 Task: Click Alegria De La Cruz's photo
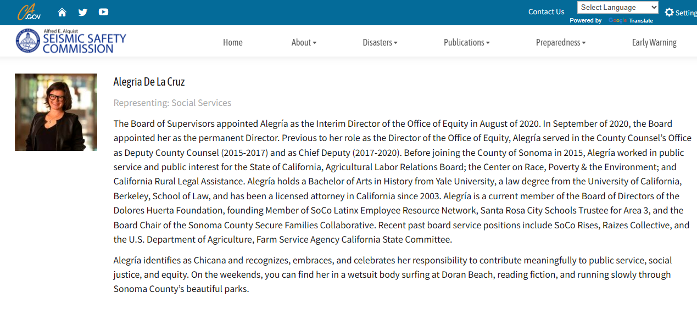click(x=56, y=112)
